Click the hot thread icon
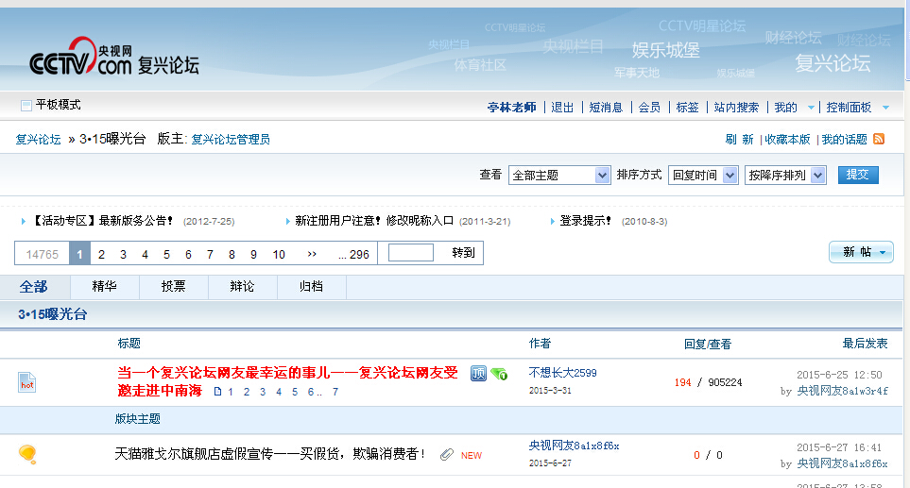Viewport: 910px width, 488px height. [26, 382]
